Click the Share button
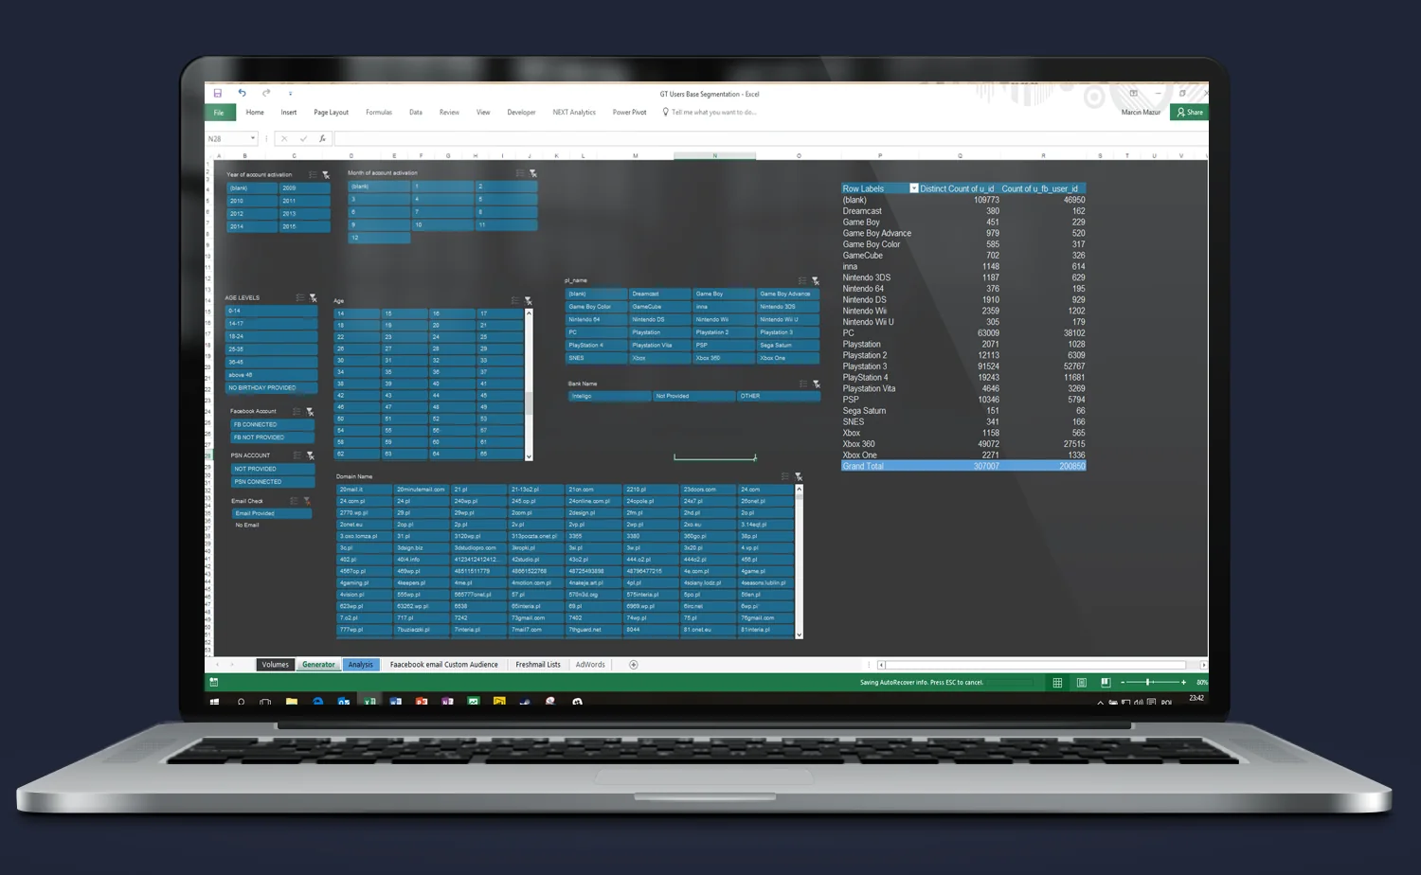Image resolution: width=1421 pixels, height=875 pixels. tap(1190, 113)
